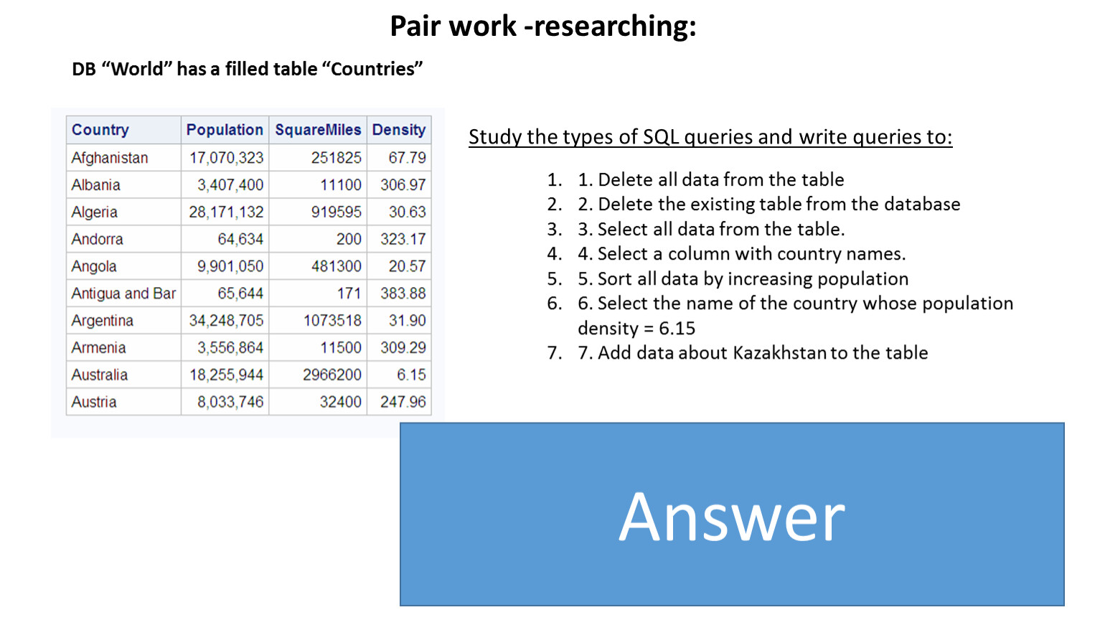Click 'Select a column with country names.'
The height and width of the screenshot is (620, 1100).
[742, 254]
